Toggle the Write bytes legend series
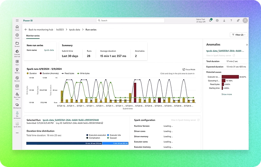The image size is (261, 167). pyautogui.click(x=83, y=73)
